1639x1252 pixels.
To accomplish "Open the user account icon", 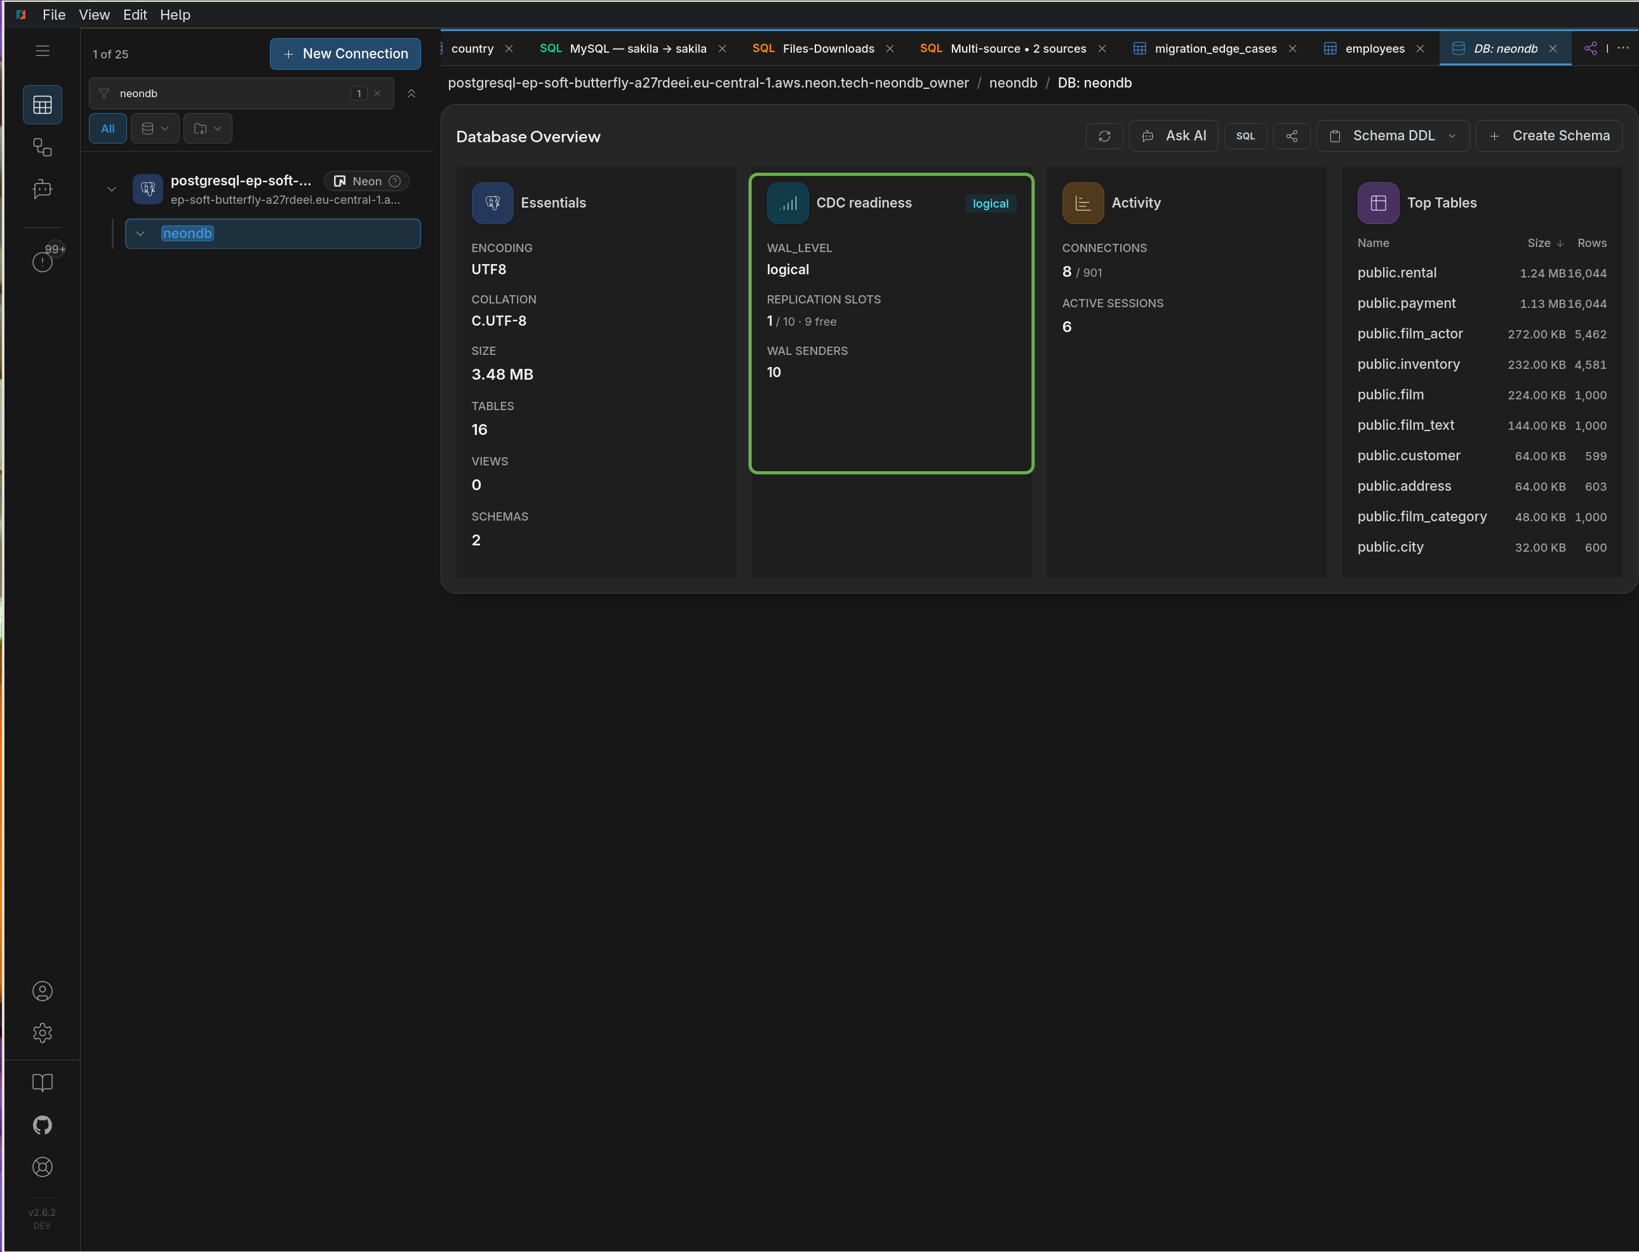I will [x=43, y=991].
